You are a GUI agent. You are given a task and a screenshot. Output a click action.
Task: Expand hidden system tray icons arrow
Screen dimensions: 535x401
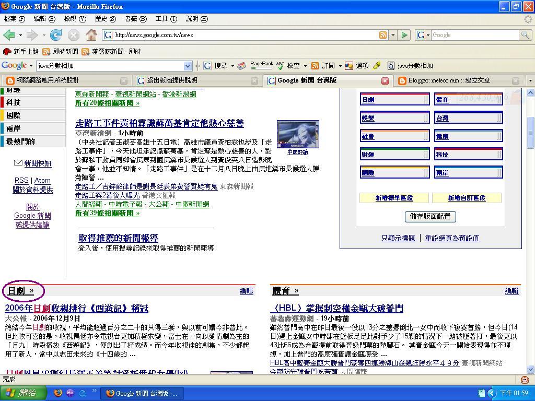[x=491, y=393]
